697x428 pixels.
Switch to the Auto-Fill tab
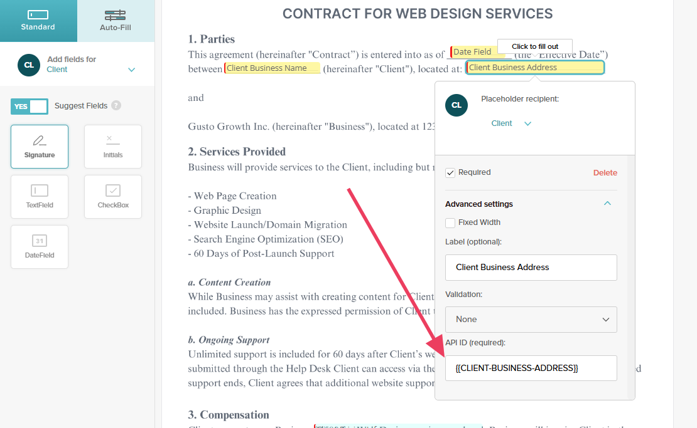(x=116, y=21)
